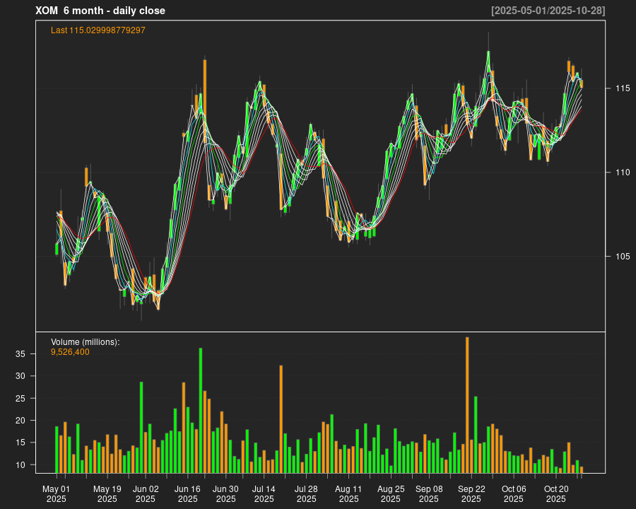Click the tallest green volume bar
This screenshot has width=636, height=509.
(x=201, y=410)
